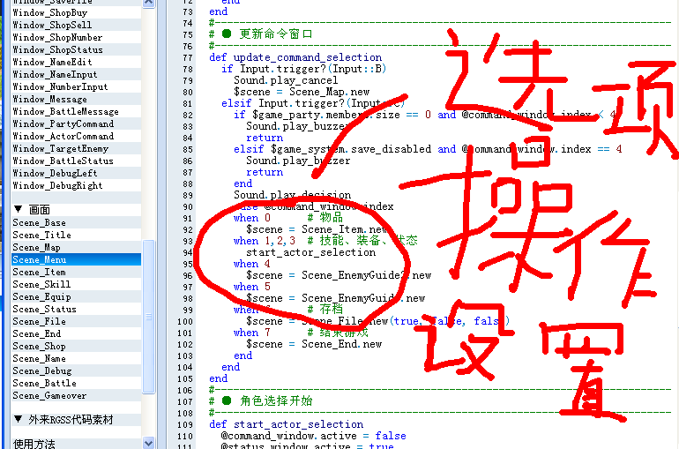Click the $scene = Scene_Map.new line

[302, 92]
